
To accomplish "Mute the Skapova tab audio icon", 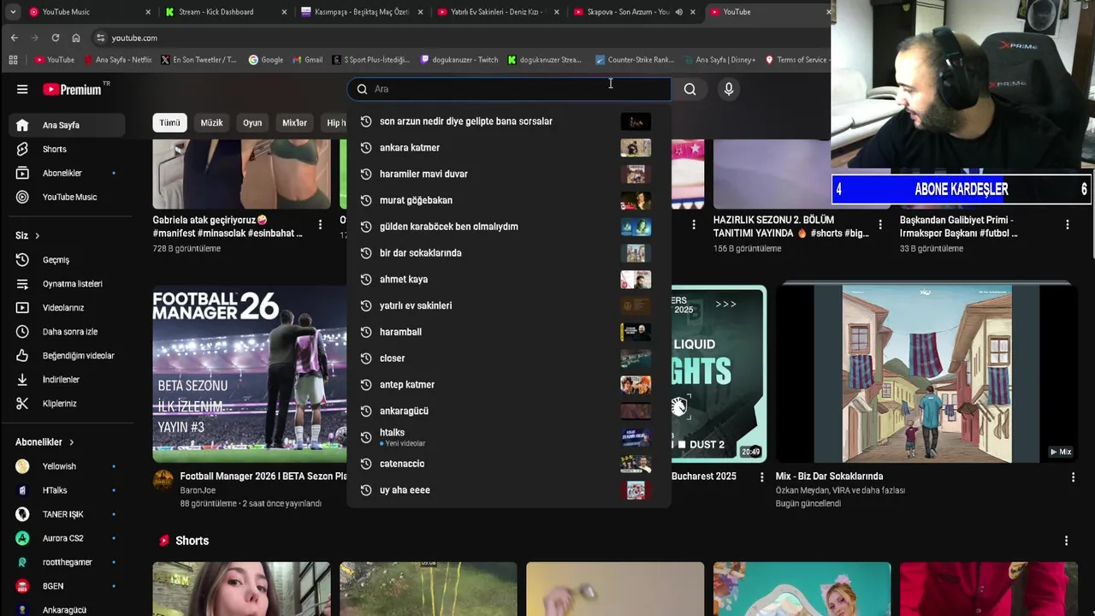I will pos(678,12).
